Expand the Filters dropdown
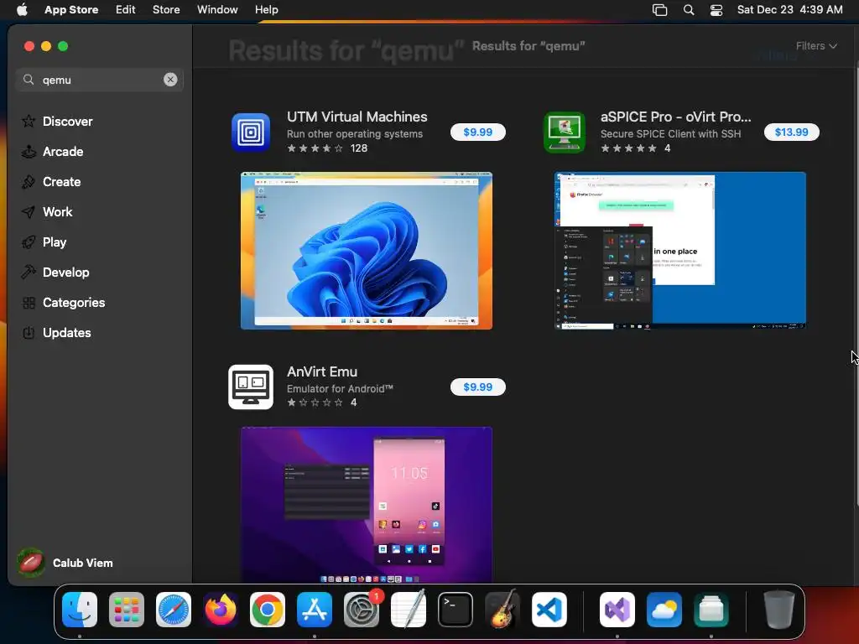The image size is (859, 644). 816,46
